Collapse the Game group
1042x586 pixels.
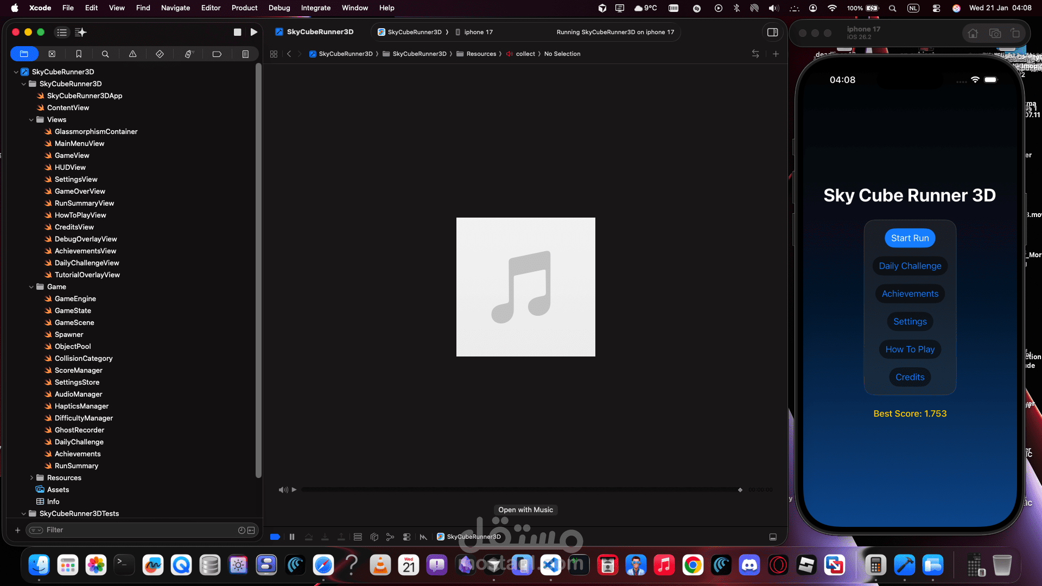click(31, 286)
